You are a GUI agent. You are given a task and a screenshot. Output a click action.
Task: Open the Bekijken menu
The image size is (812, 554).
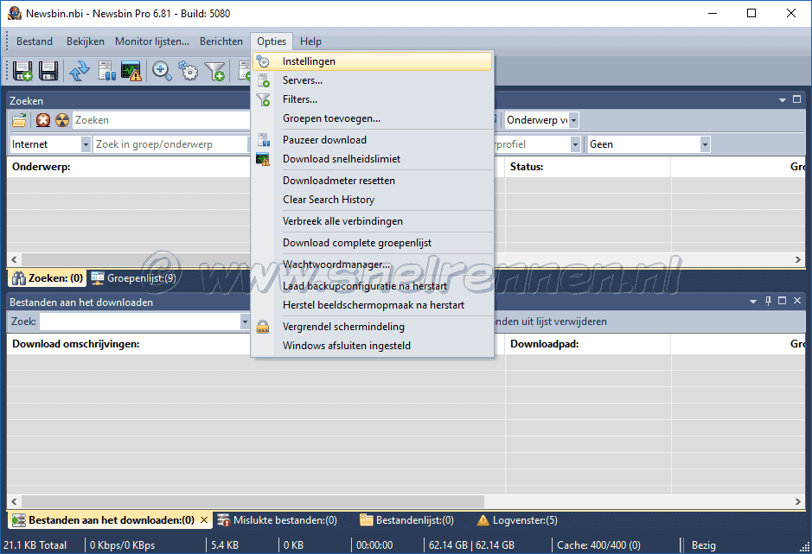[x=85, y=41]
